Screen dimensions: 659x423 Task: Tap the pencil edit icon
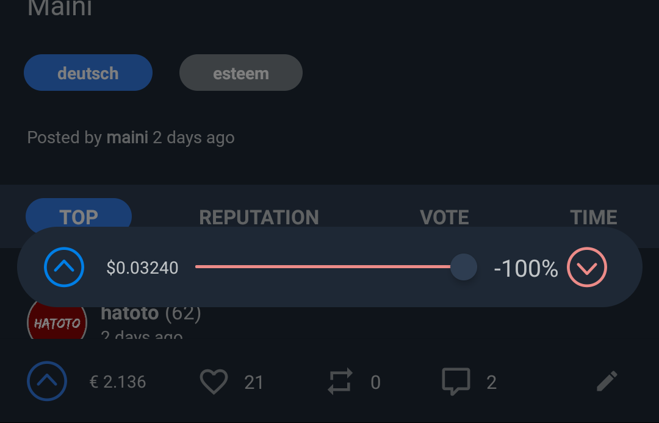pos(607,382)
